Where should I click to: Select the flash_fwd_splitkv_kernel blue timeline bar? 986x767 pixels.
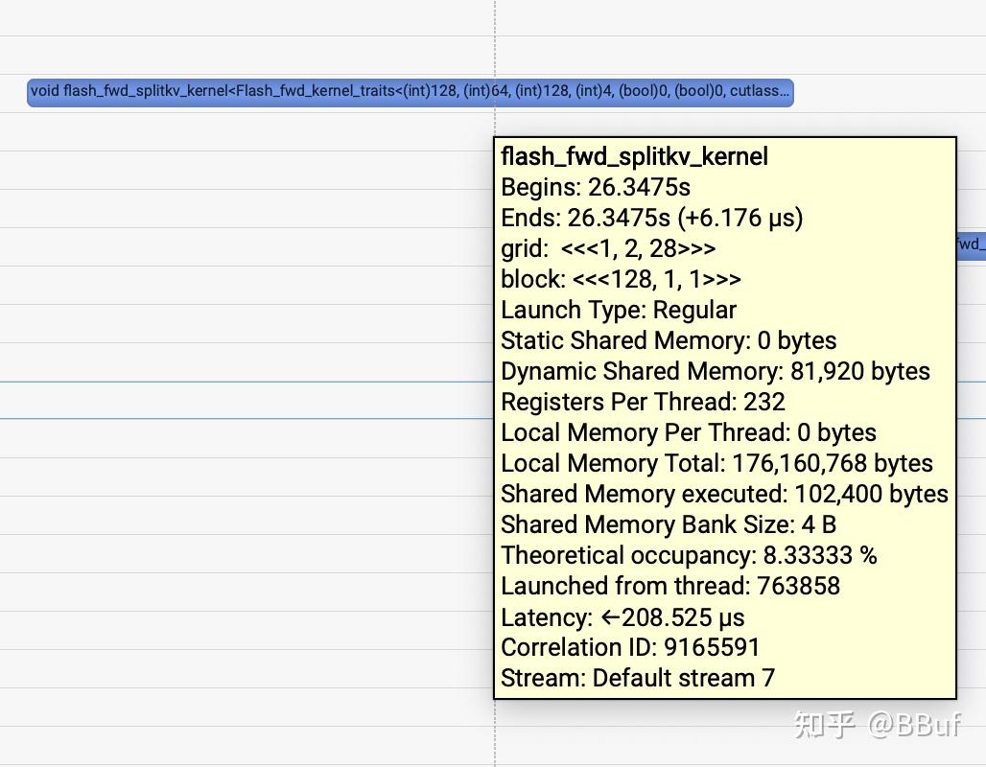point(410,92)
